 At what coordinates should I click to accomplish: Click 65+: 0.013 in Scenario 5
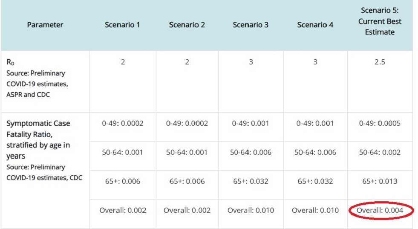click(x=380, y=181)
